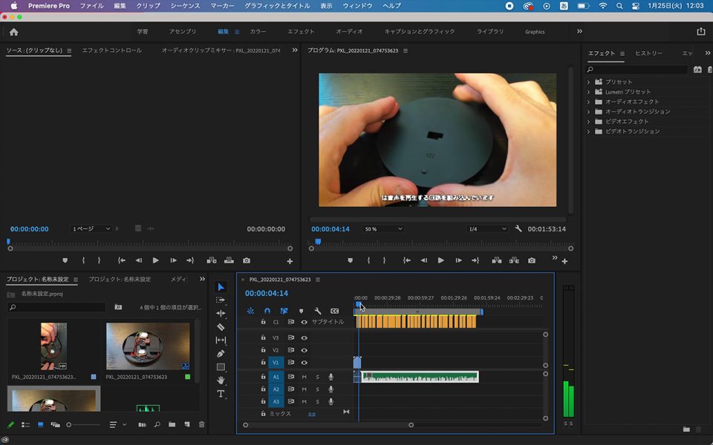Open timeline display settings wrench icon

[x=318, y=311]
